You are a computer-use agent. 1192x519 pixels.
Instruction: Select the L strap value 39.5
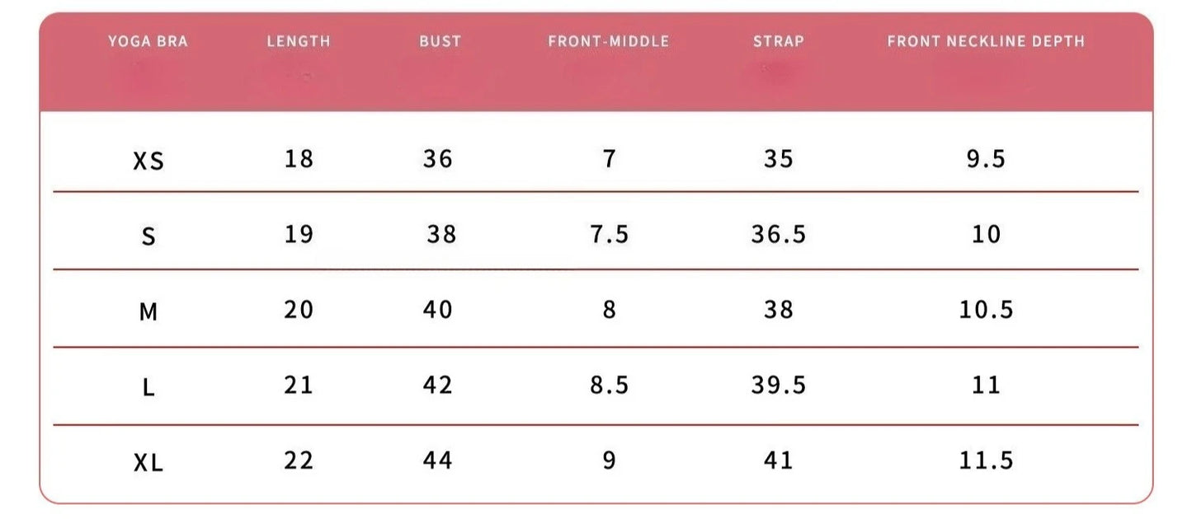[778, 385]
